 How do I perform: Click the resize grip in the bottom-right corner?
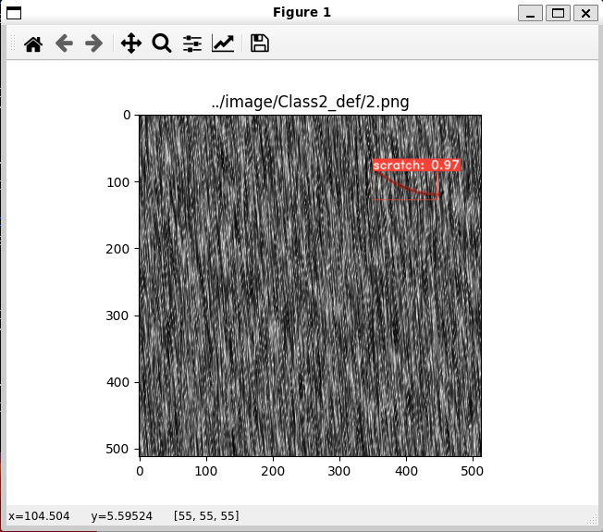pos(593,520)
